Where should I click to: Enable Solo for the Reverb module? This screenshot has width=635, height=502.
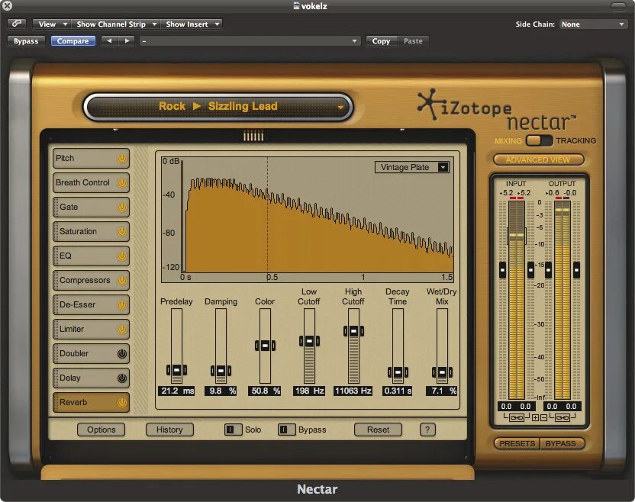233,430
